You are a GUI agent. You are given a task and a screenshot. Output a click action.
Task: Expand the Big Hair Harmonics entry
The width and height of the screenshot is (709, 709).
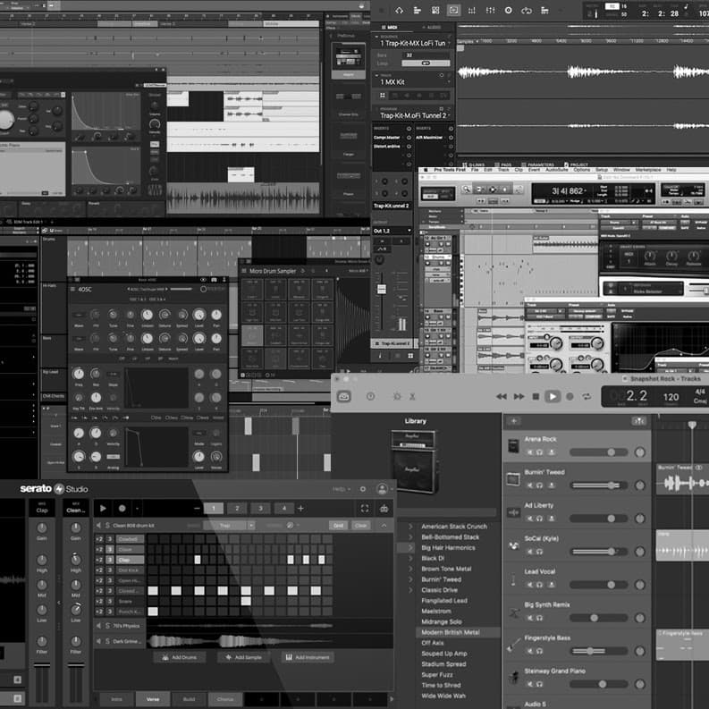tap(411, 547)
